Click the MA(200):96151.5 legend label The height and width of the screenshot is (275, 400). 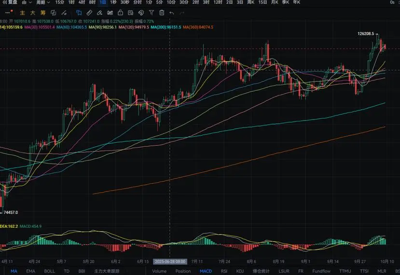click(x=166, y=27)
